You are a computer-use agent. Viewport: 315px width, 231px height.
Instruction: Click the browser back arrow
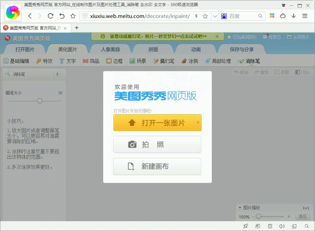(30, 16)
